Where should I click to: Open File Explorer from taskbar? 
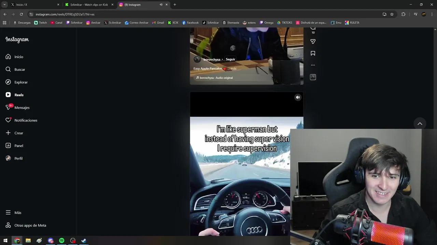coord(28,241)
